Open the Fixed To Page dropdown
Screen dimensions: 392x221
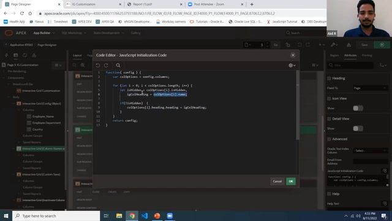coord(370,88)
